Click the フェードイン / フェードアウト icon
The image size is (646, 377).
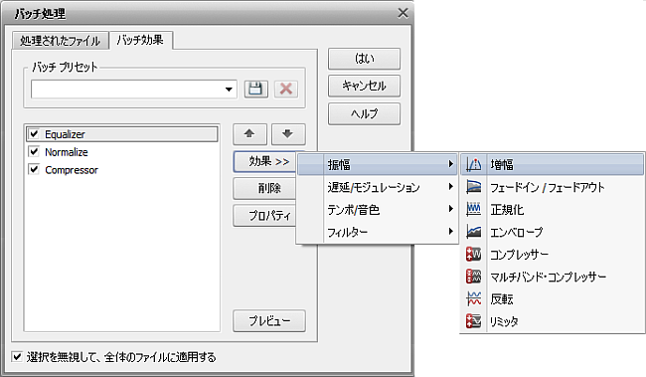tap(473, 187)
